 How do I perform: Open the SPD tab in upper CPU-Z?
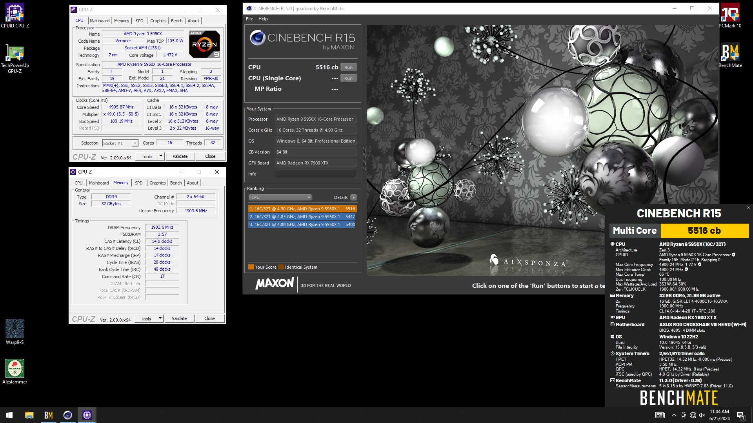140,21
